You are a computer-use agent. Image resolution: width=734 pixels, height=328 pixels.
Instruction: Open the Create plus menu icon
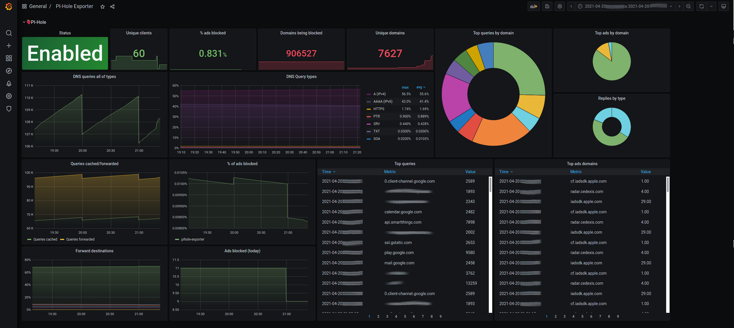[9, 46]
